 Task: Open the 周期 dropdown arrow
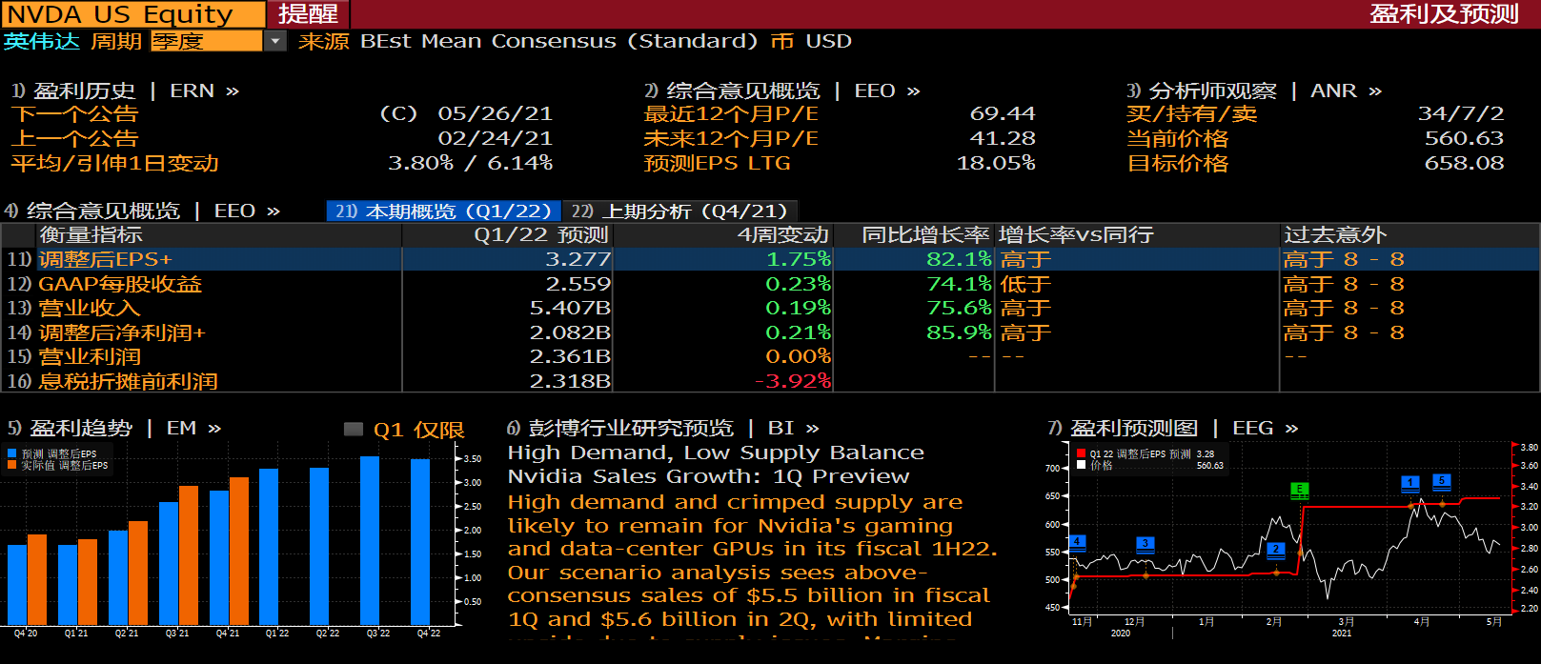tap(274, 41)
